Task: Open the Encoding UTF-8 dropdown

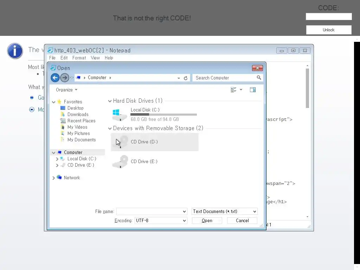Action: (x=161, y=221)
